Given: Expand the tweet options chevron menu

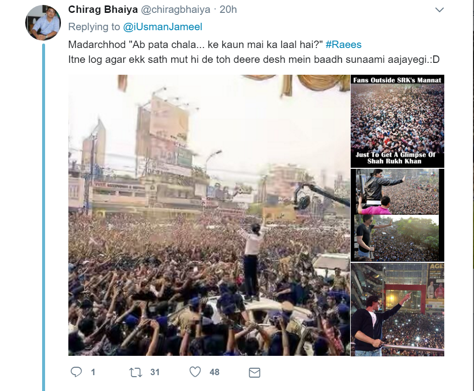Looking at the screenshot, I should pyautogui.click(x=439, y=10).
